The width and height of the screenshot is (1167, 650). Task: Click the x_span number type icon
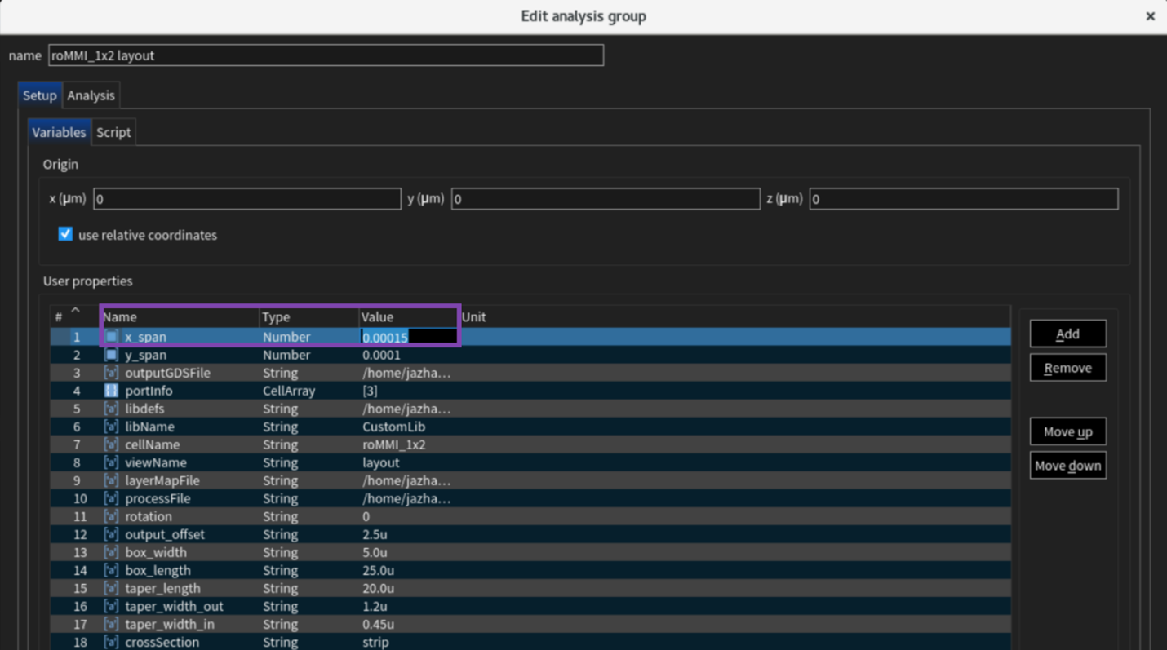coord(112,337)
